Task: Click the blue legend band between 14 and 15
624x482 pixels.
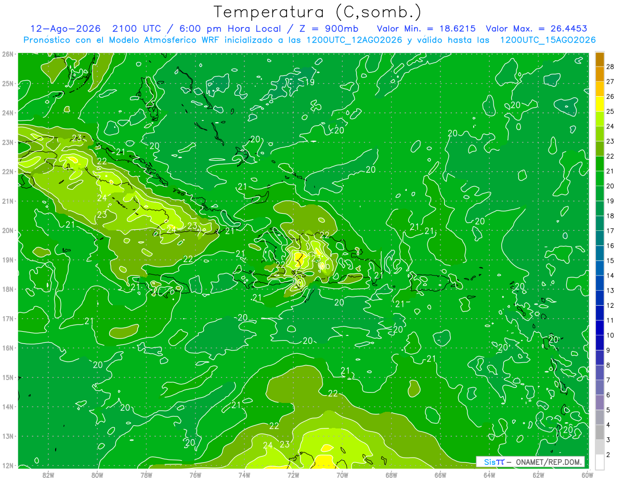Action: (x=600, y=268)
